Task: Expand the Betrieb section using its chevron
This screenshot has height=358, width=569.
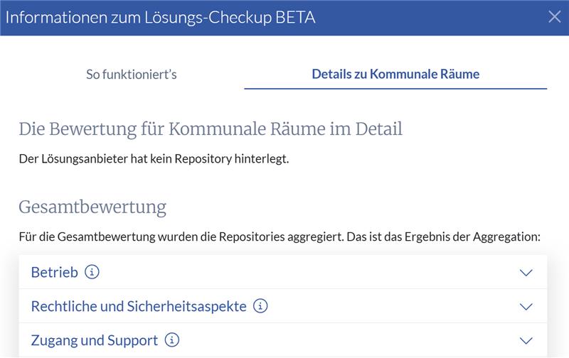Action: (x=526, y=273)
